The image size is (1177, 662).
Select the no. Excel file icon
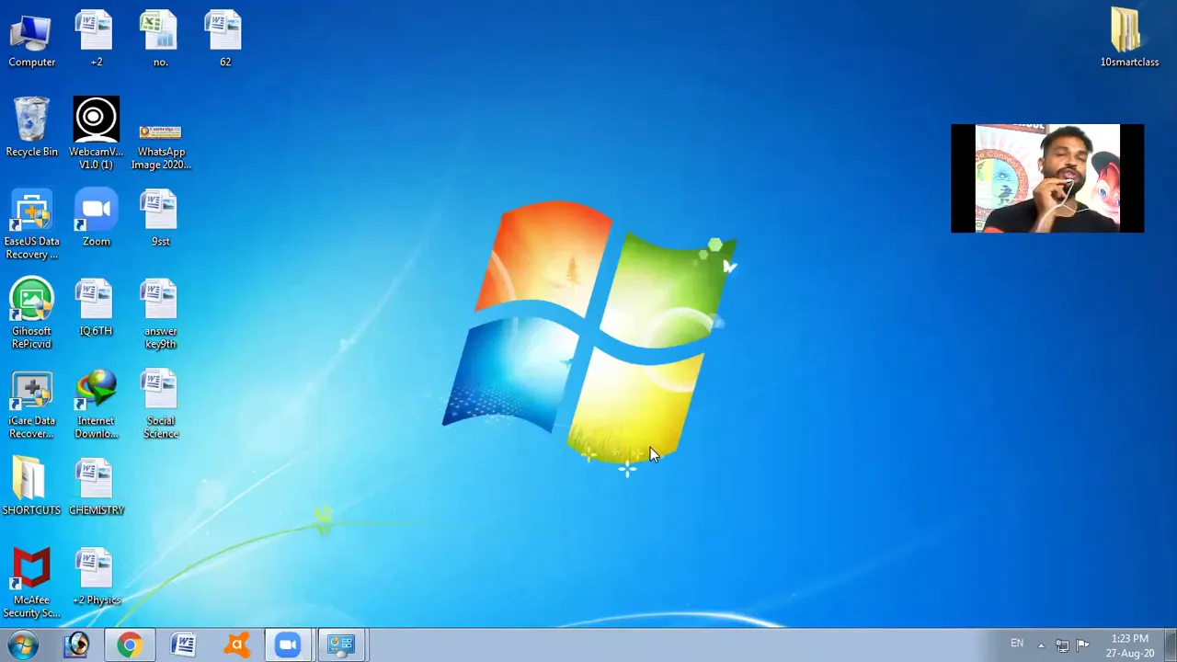click(x=160, y=39)
